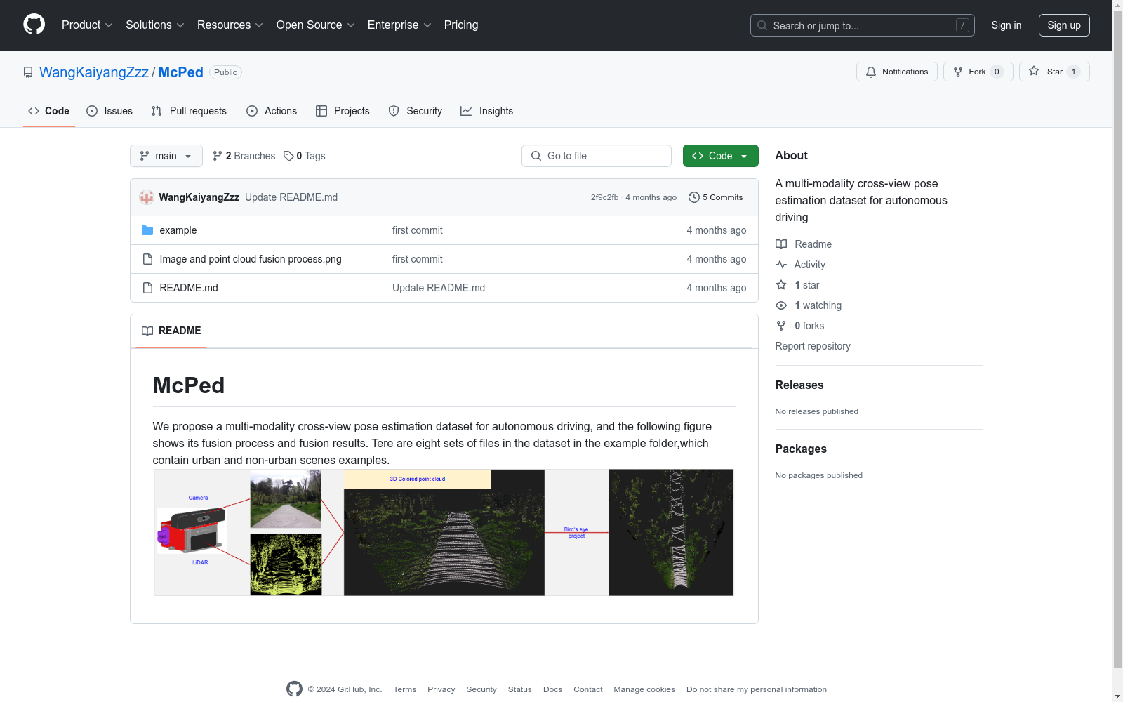The width and height of the screenshot is (1123, 702).
Task: Open commit hash 2f9c2fb
Action: click(x=604, y=197)
